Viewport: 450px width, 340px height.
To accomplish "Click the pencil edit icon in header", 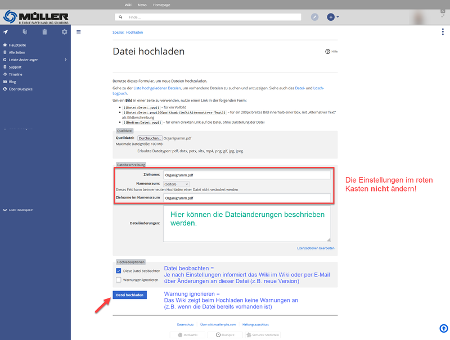I will [314, 17].
